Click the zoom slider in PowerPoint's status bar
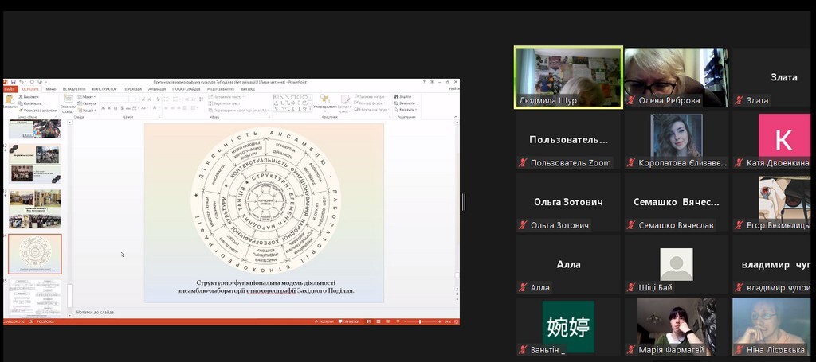This screenshot has width=816, height=362. (x=422, y=321)
